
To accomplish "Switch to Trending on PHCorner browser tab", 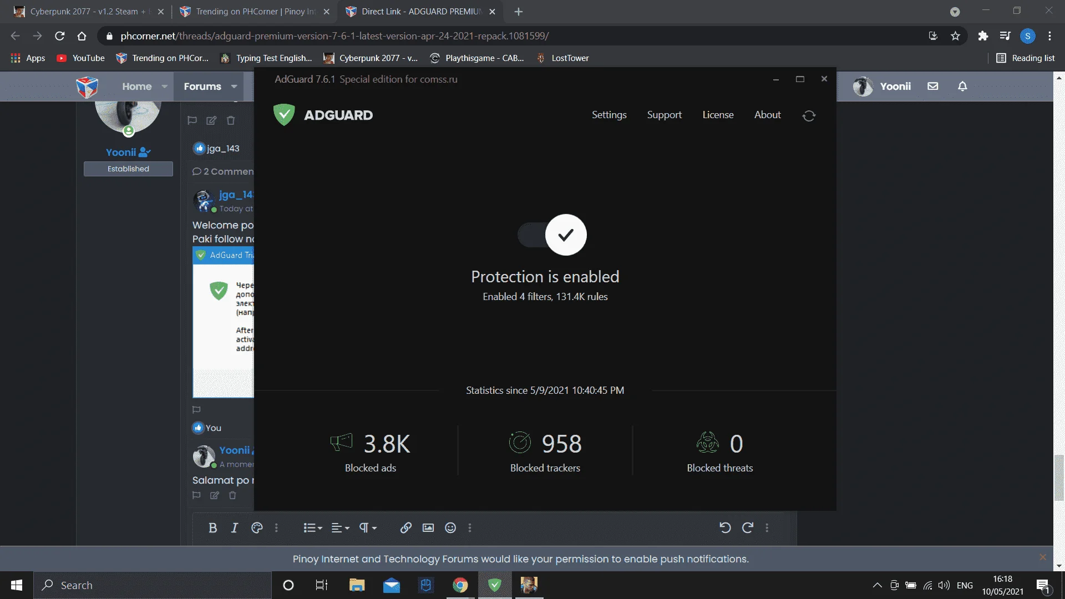I will [x=255, y=12].
